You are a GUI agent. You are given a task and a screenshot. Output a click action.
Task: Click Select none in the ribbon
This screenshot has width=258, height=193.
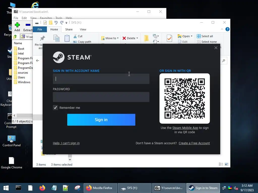(207, 42)
